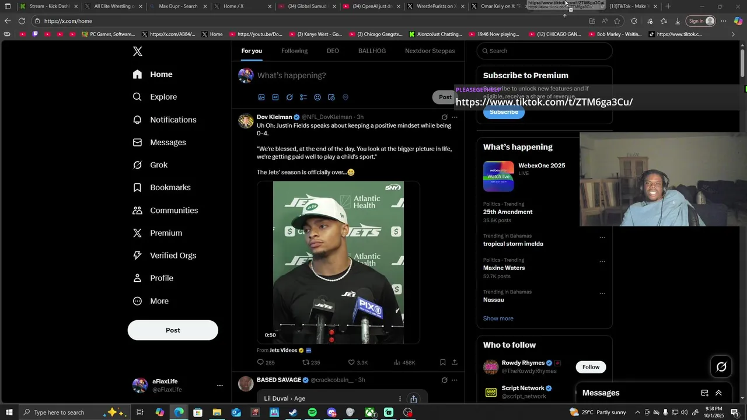
Task: Expand bookmarks bar overflow chevron
Action: pos(734,34)
